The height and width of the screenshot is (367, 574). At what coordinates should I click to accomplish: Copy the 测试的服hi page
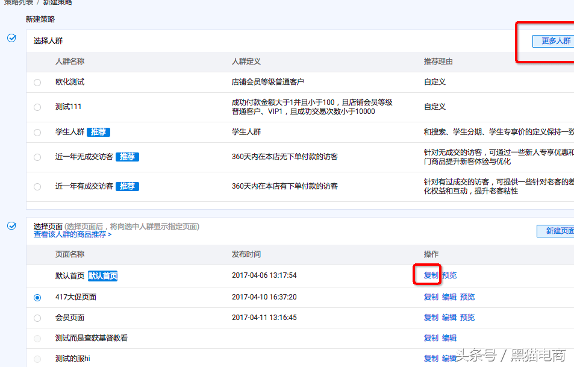coord(431,358)
